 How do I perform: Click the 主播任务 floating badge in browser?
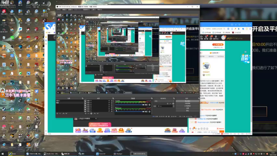pyautogui.click(x=245, y=58)
